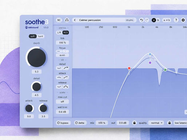Image resolution: width=187 pixels, height=140 pixels.
Task: Click the attack knob
Action: (x=29, y=108)
